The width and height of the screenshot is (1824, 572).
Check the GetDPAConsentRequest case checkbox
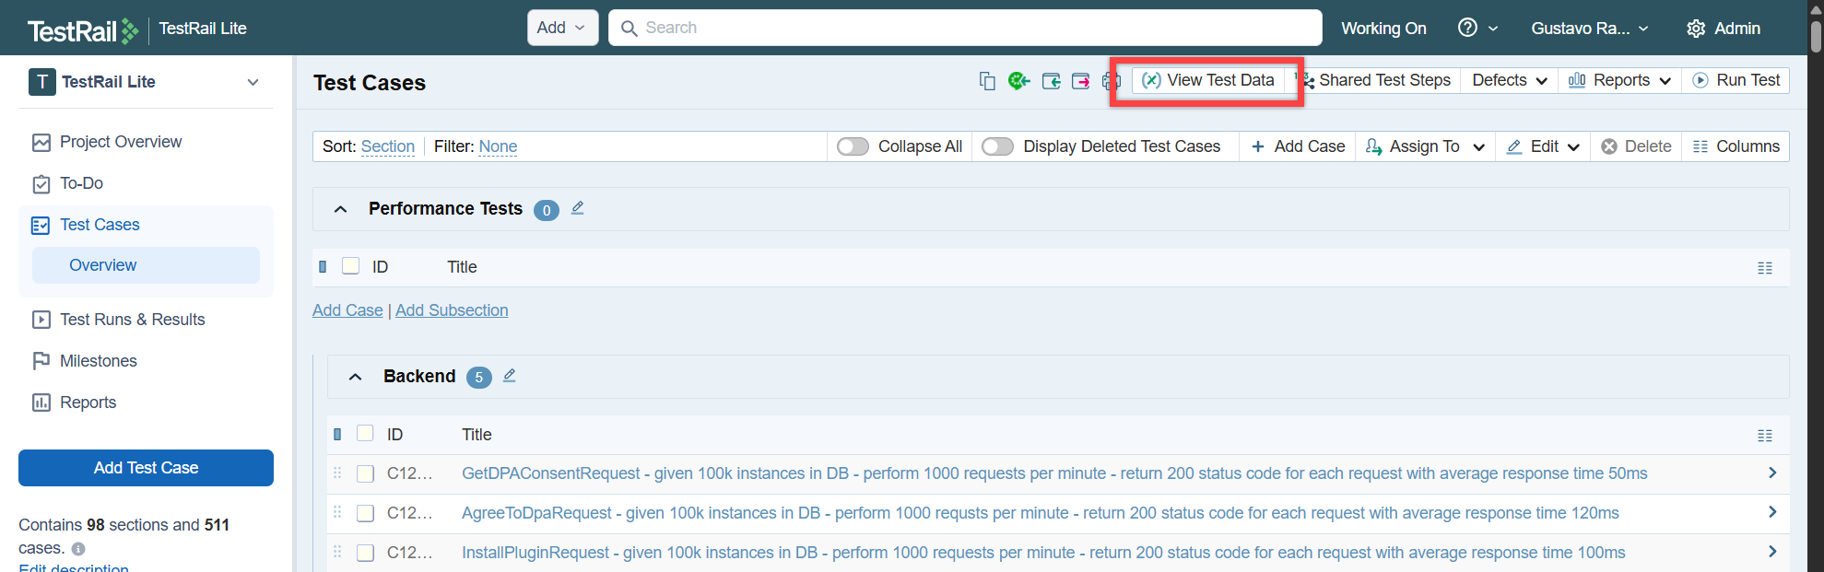[366, 473]
